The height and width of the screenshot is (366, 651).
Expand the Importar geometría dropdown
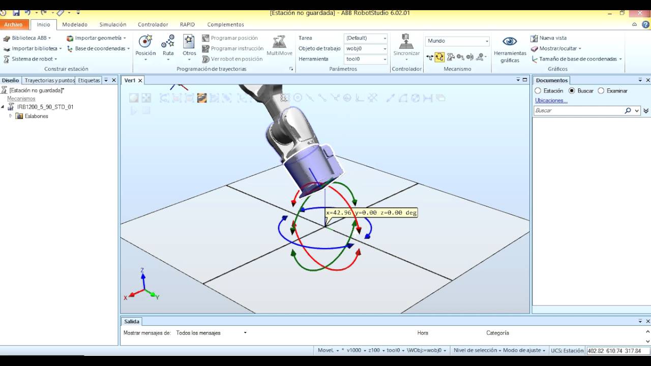(125, 38)
